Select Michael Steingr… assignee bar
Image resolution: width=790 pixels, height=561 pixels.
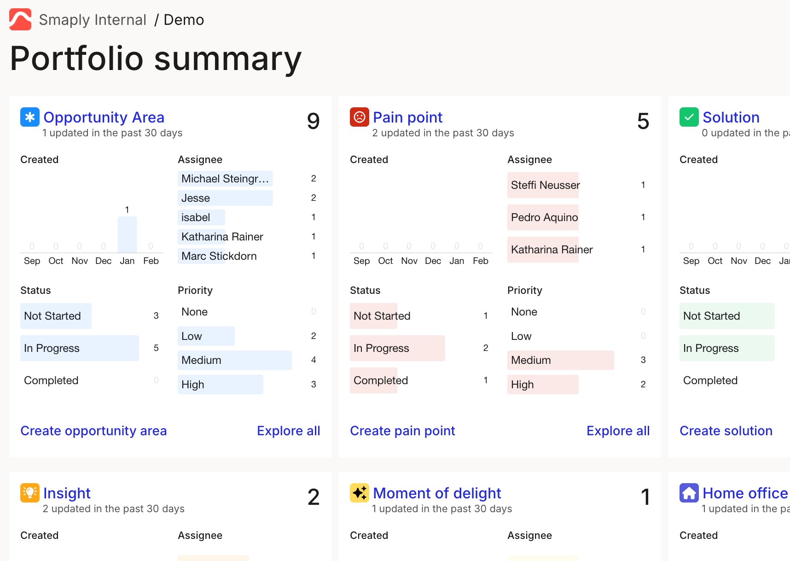tap(225, 179)
